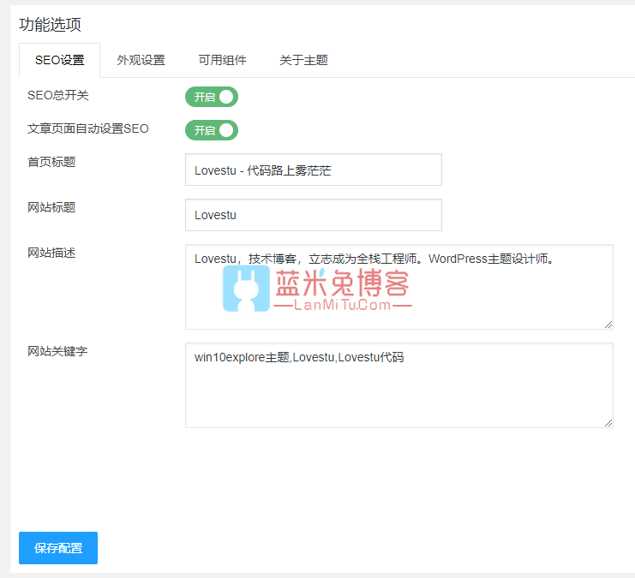635x578 pixels.
Task: Focus the 网站描述 text area
Action: pyautogui.click(x=399, y=287)
